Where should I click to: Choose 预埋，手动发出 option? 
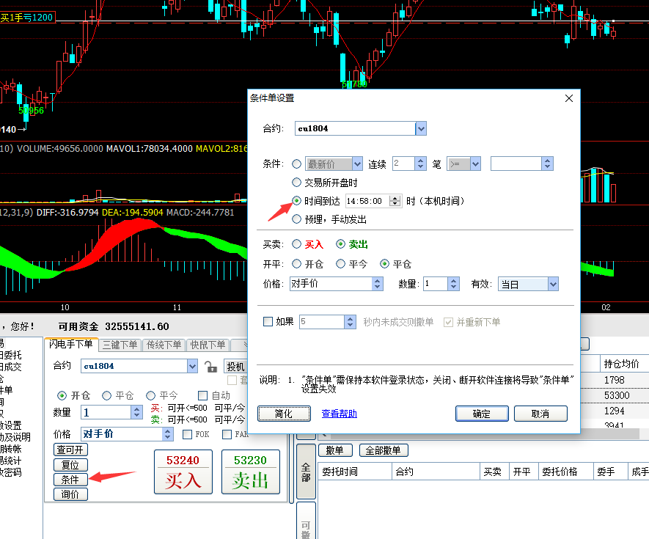(x=296, y=219)
